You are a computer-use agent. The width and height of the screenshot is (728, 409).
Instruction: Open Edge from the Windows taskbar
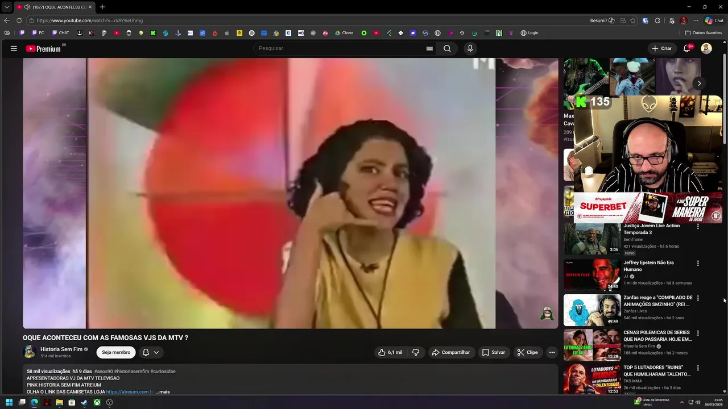pyautogui.click(x=34, y=402)
